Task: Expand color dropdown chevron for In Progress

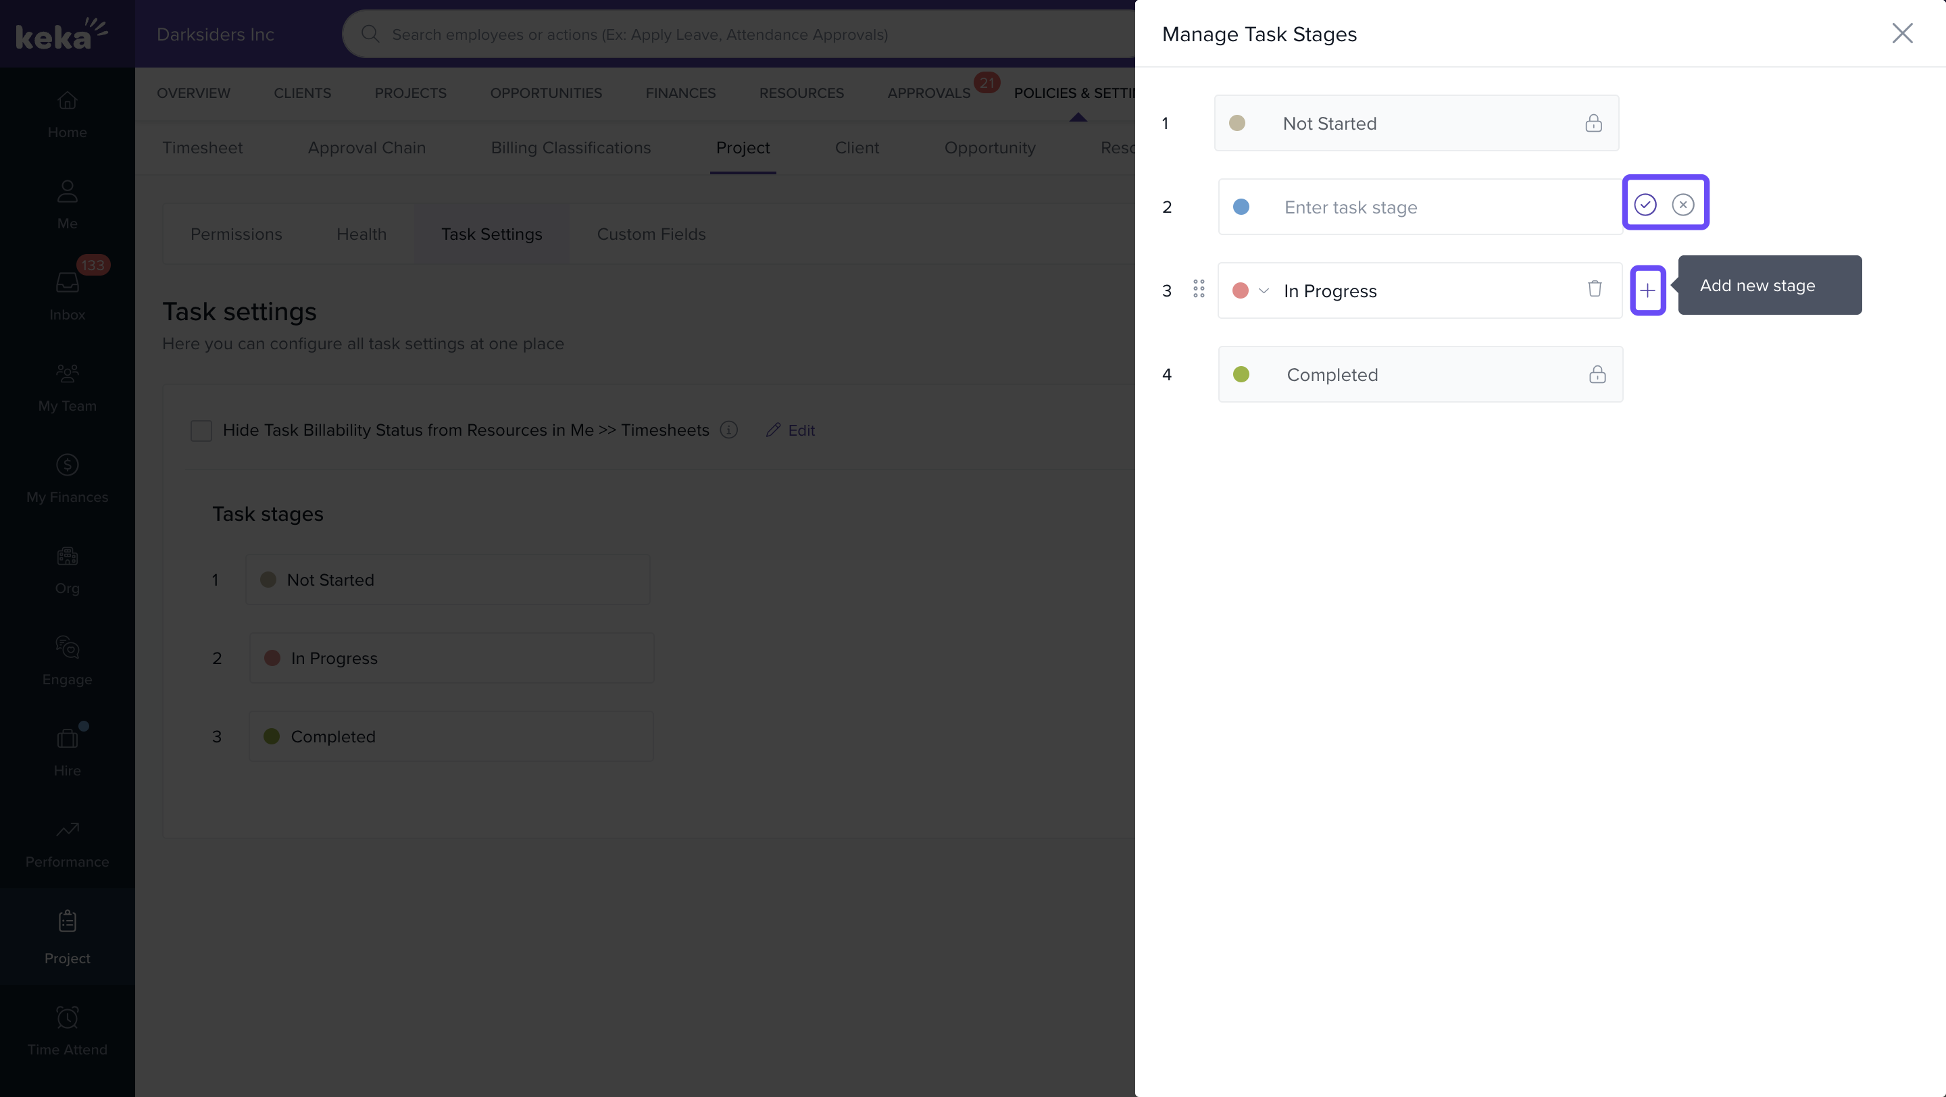Action: [1264, 290]
